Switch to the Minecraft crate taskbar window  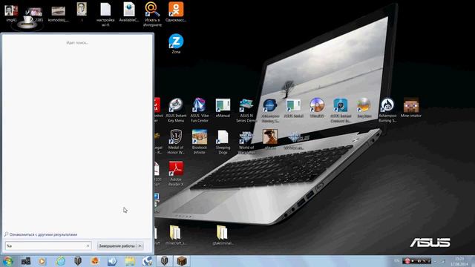(182, 261)
